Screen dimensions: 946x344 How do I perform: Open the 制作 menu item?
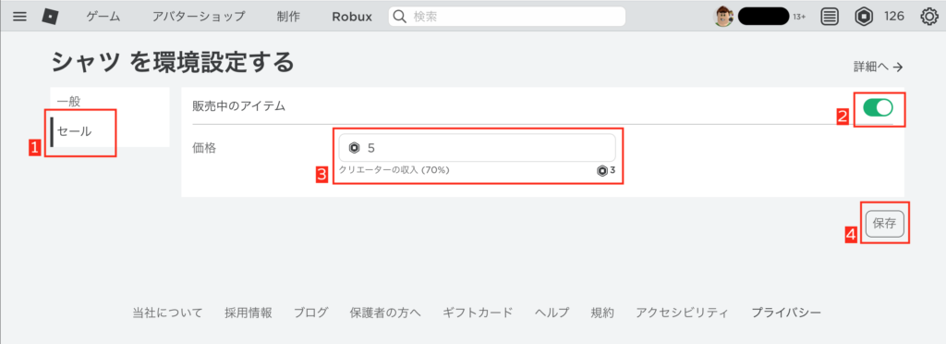288,17
